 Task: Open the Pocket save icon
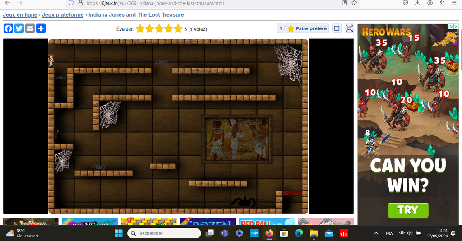click(406, 3)
